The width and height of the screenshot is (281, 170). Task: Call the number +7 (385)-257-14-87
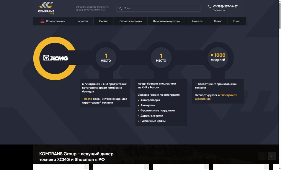point(225,6)
